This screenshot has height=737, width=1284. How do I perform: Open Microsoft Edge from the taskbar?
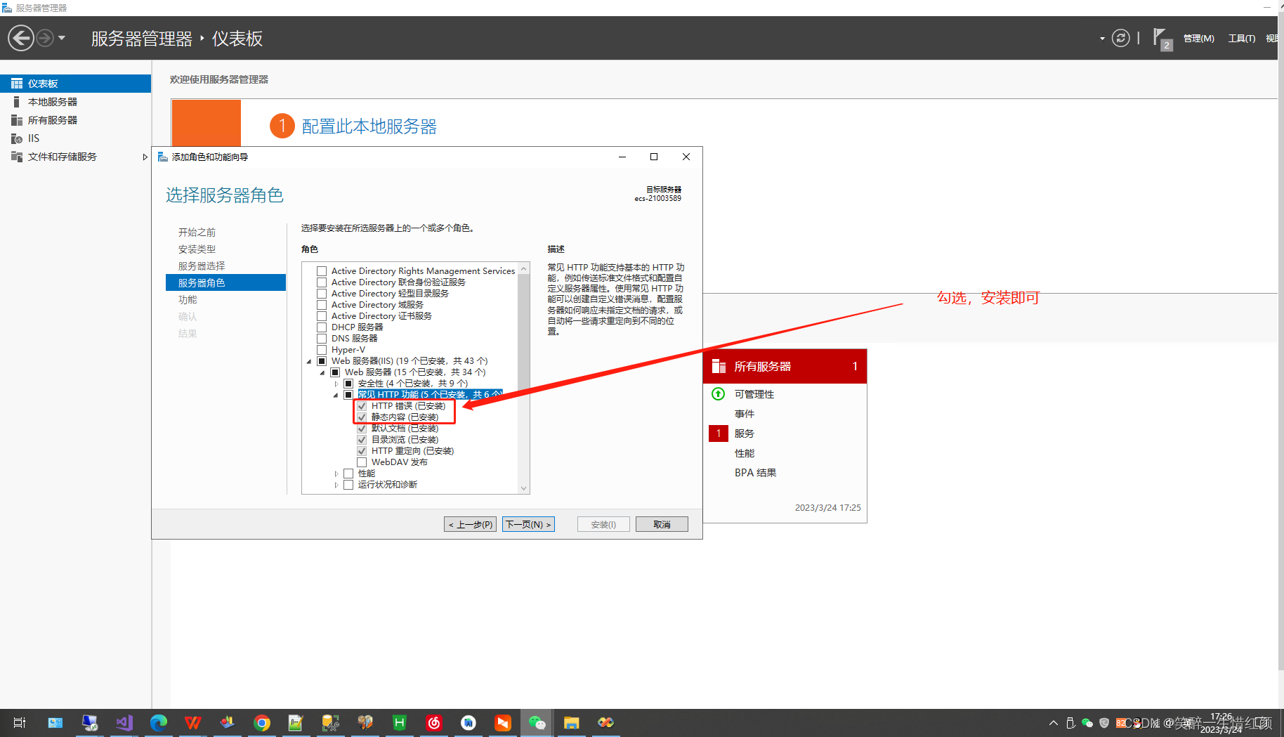point(159,722)
